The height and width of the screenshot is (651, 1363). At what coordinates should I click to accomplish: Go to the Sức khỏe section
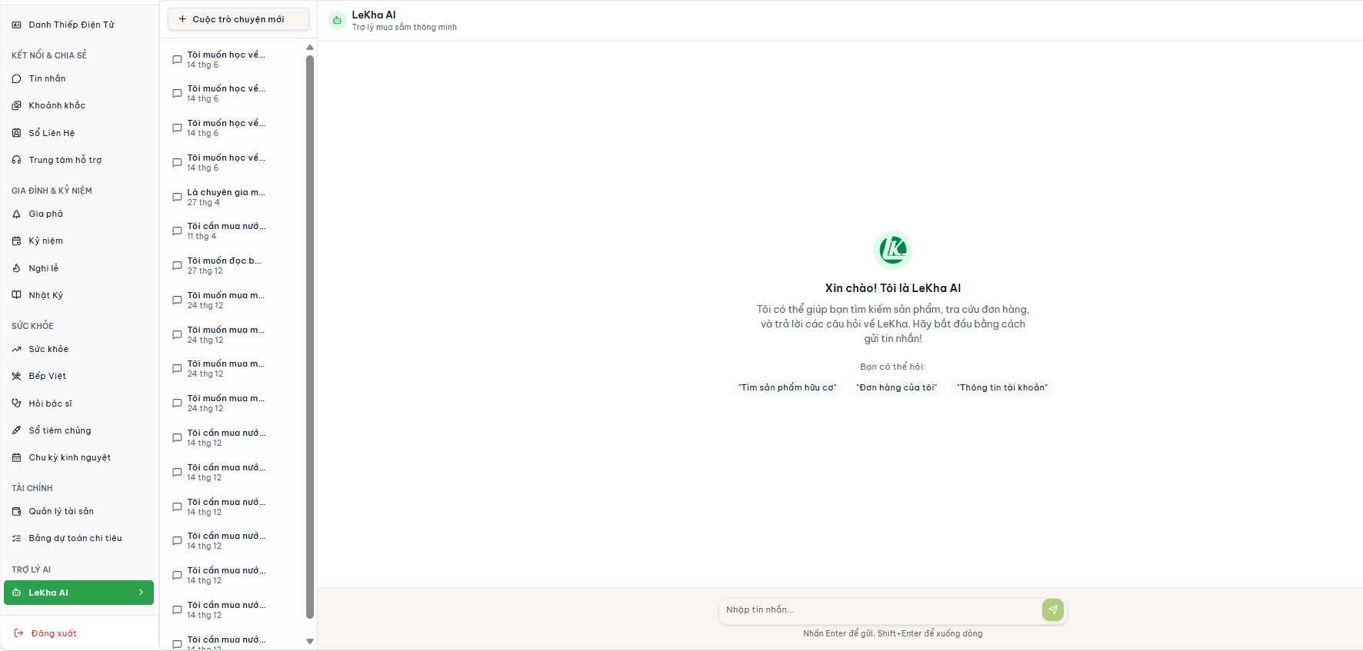(x=78, y=349)
